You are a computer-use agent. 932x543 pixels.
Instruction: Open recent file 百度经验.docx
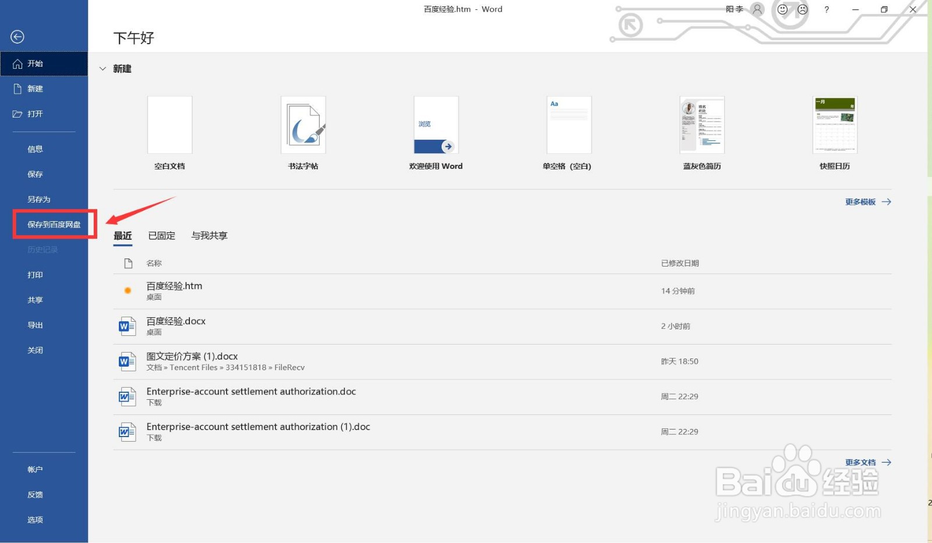point(502,326)
